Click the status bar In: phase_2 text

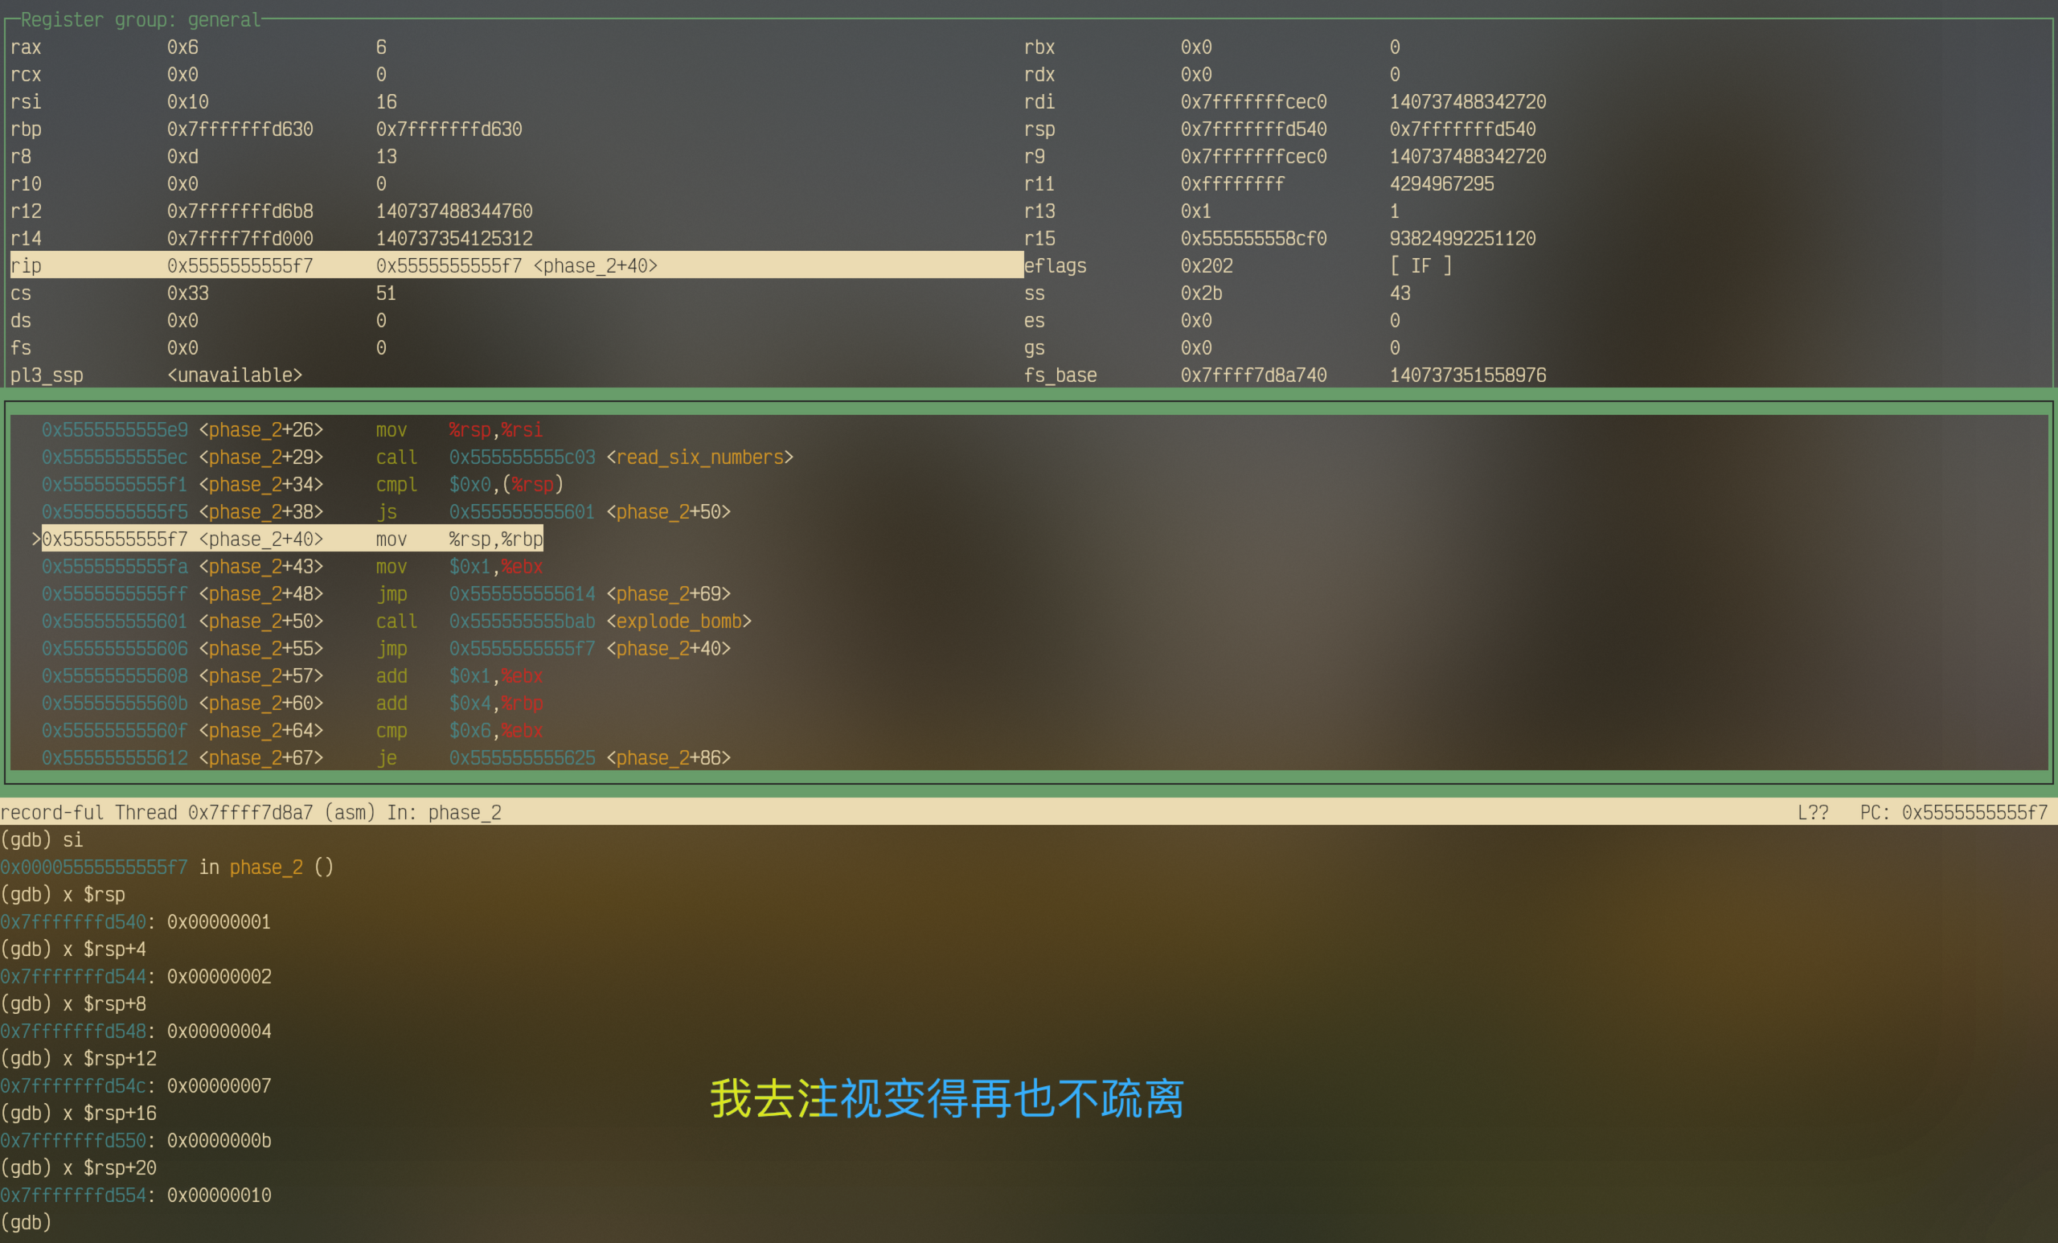coord(444,813)
